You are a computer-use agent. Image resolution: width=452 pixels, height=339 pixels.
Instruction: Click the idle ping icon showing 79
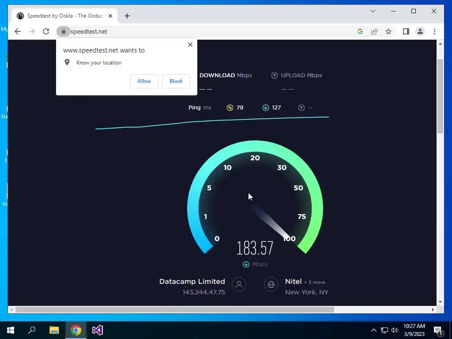point(230,108)
